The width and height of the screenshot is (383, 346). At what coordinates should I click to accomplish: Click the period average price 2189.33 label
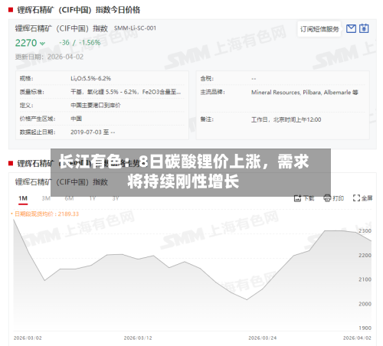(x=45, y=214)
